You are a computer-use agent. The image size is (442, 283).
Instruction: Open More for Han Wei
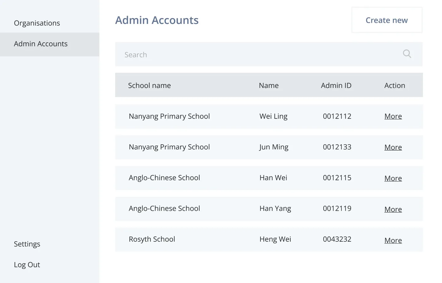[393, 178]
